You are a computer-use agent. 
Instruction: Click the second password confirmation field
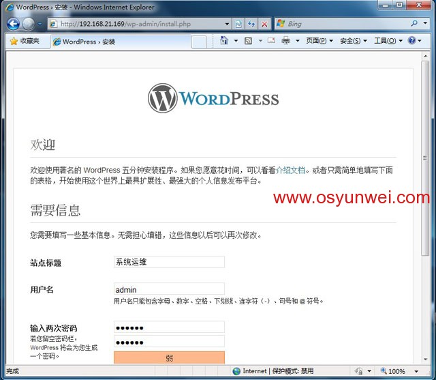(169, 342)
